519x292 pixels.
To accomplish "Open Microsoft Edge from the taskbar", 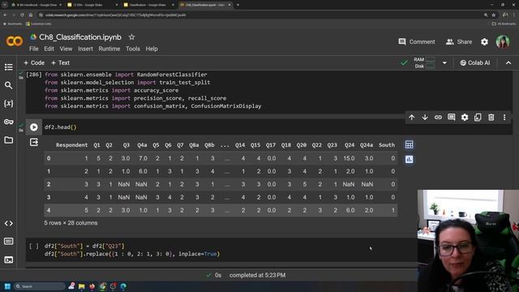I will tap(123, 286).
